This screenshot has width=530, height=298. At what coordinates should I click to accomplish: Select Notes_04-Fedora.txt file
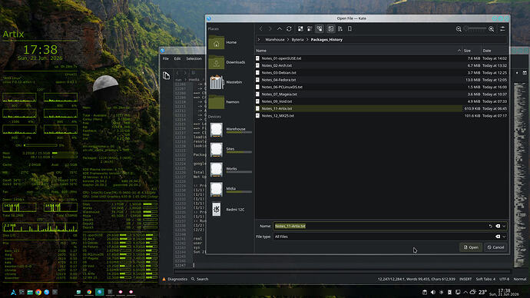[x=381, y=80]
